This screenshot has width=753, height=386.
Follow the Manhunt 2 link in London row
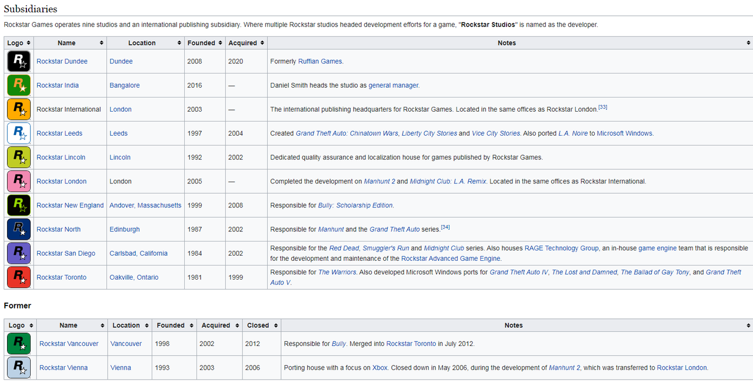click(379, 182)
